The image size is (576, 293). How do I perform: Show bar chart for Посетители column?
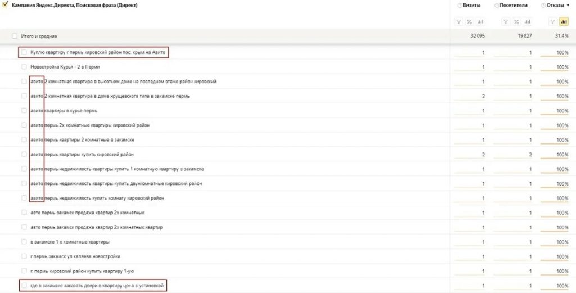pos(526,21)
